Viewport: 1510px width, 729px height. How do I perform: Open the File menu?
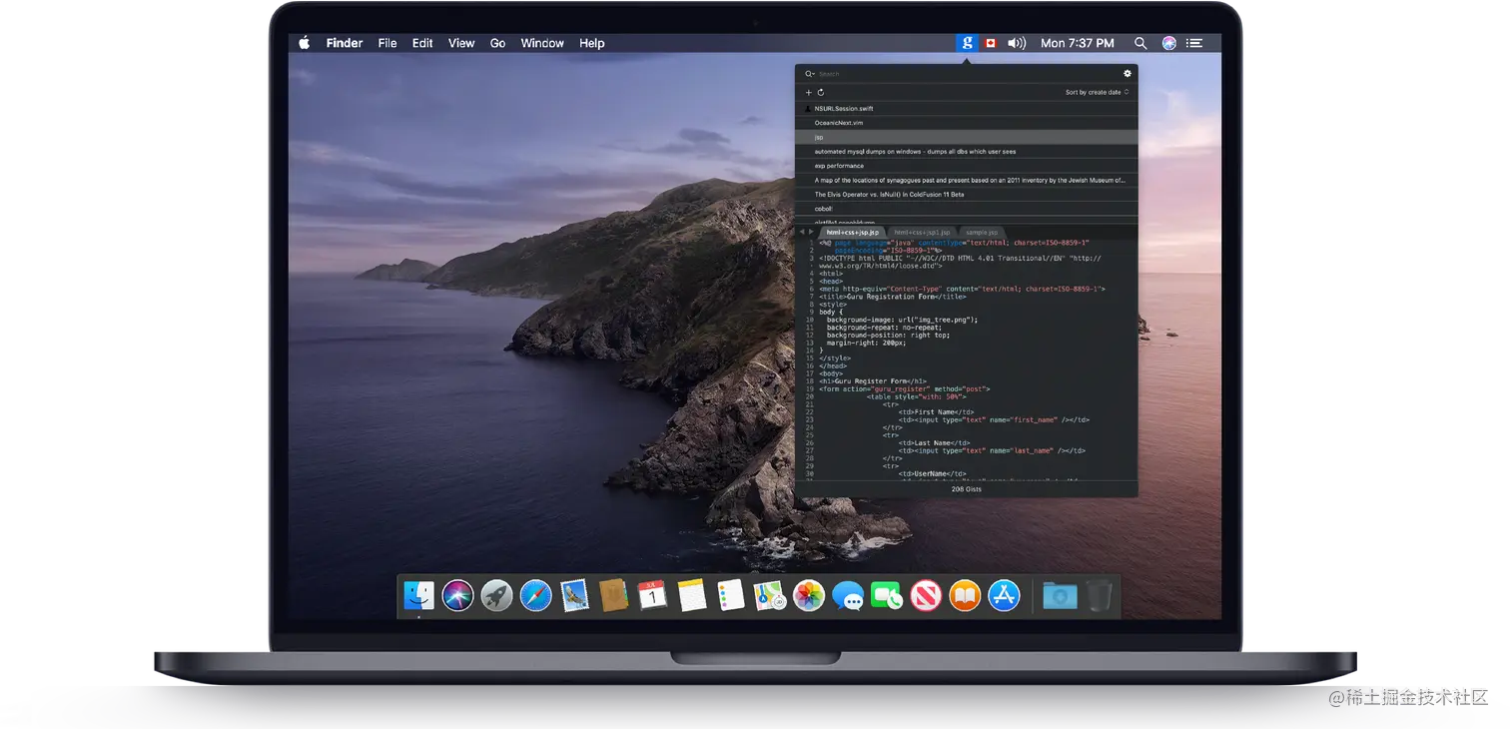tap(387, 43)
